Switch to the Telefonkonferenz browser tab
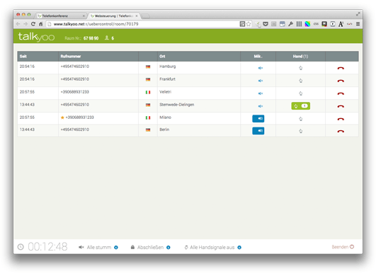376x276 pixels. [60, 16]
